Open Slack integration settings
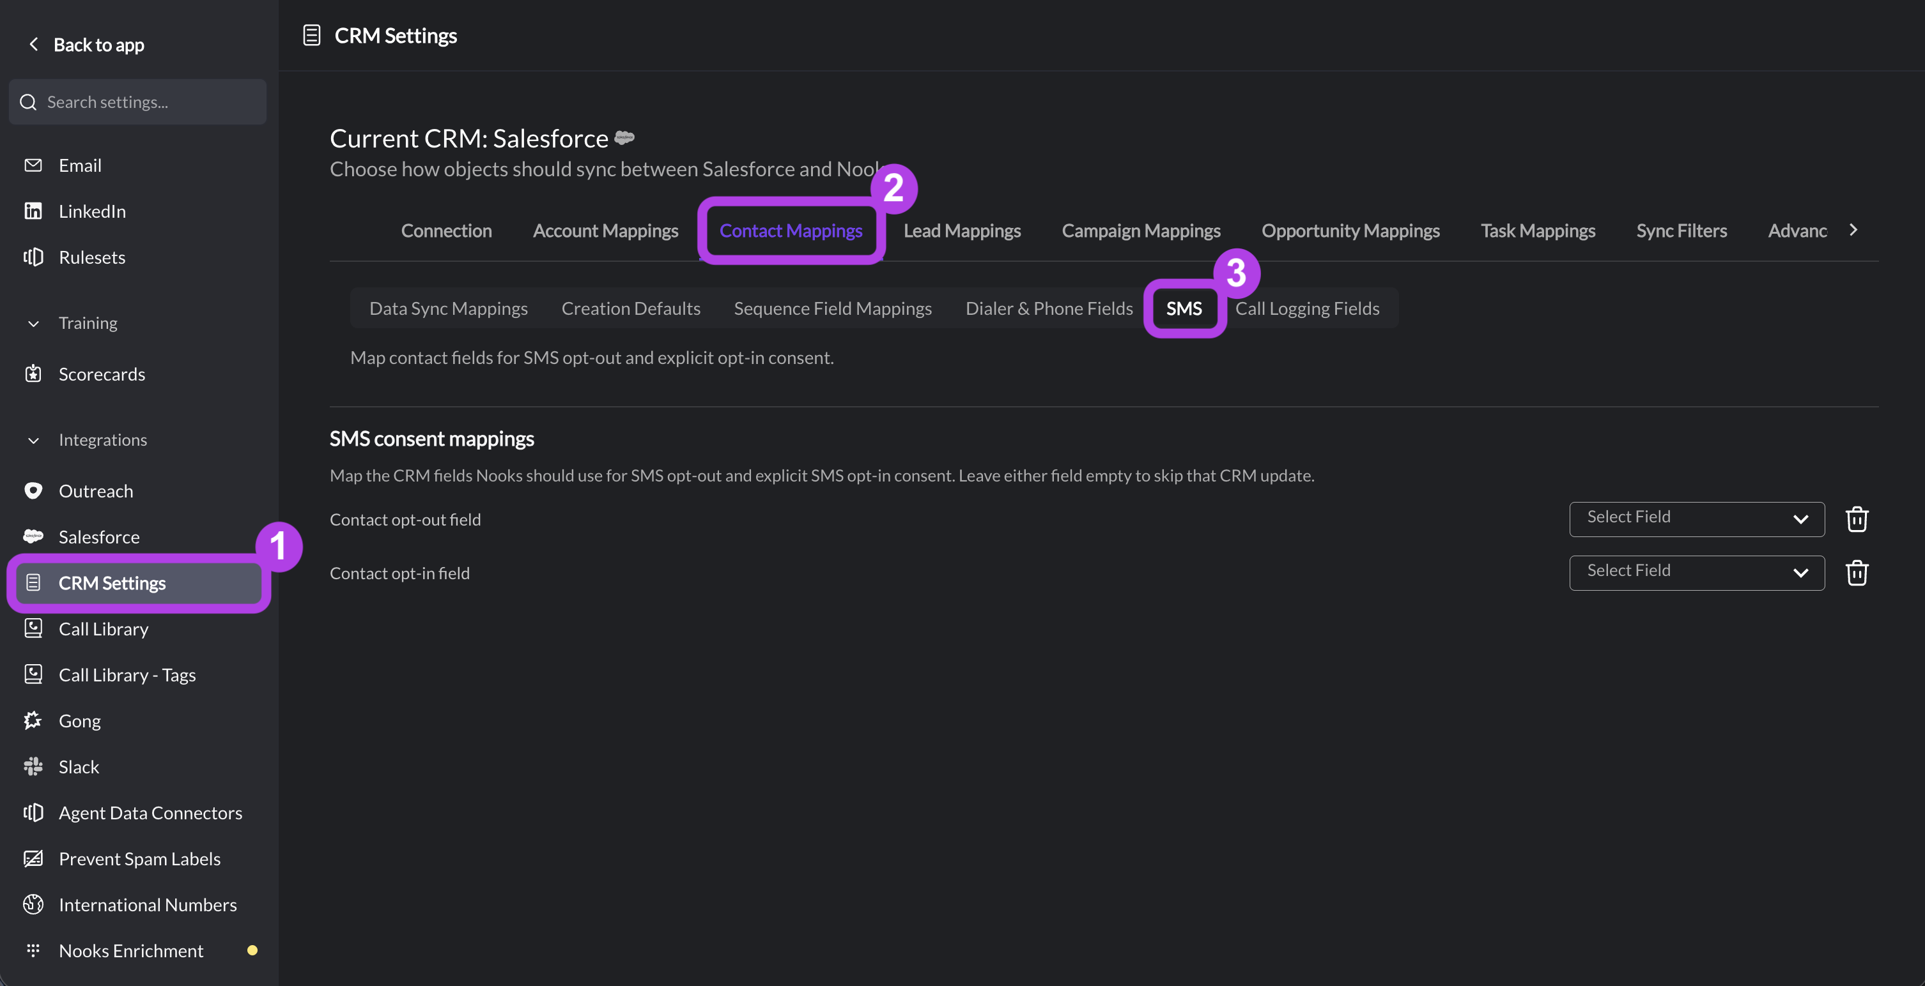 (79, 766)
